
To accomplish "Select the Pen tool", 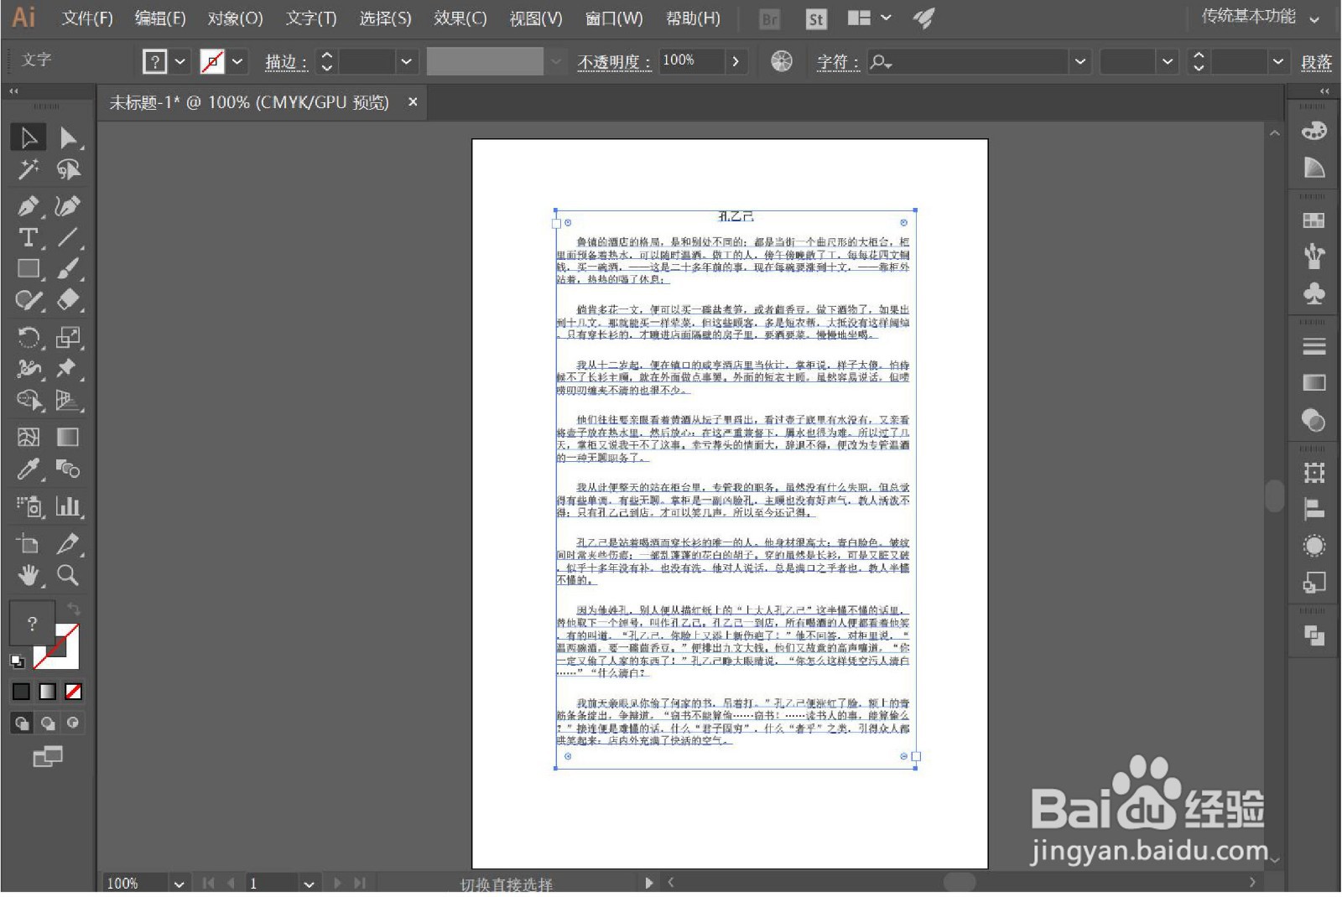I will pyautogui.click(x=28, y=205).
